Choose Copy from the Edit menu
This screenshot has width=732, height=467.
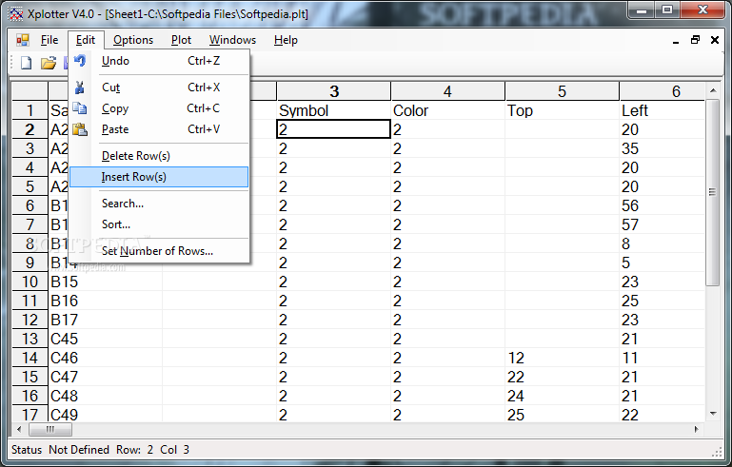pos(159,108)
